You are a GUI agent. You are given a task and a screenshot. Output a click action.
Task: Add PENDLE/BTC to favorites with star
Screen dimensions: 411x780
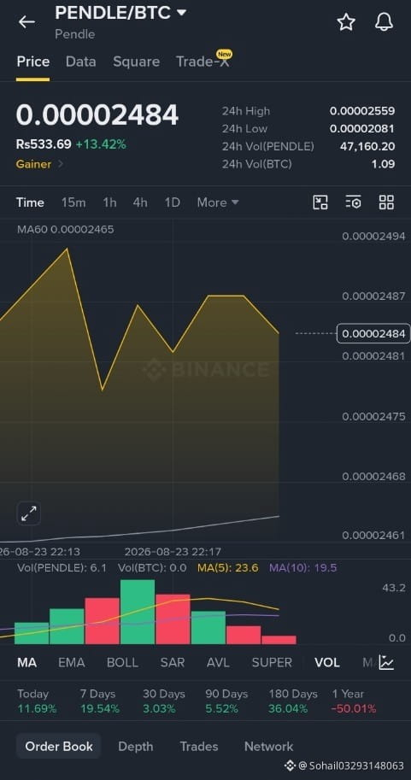coord(346,22)
